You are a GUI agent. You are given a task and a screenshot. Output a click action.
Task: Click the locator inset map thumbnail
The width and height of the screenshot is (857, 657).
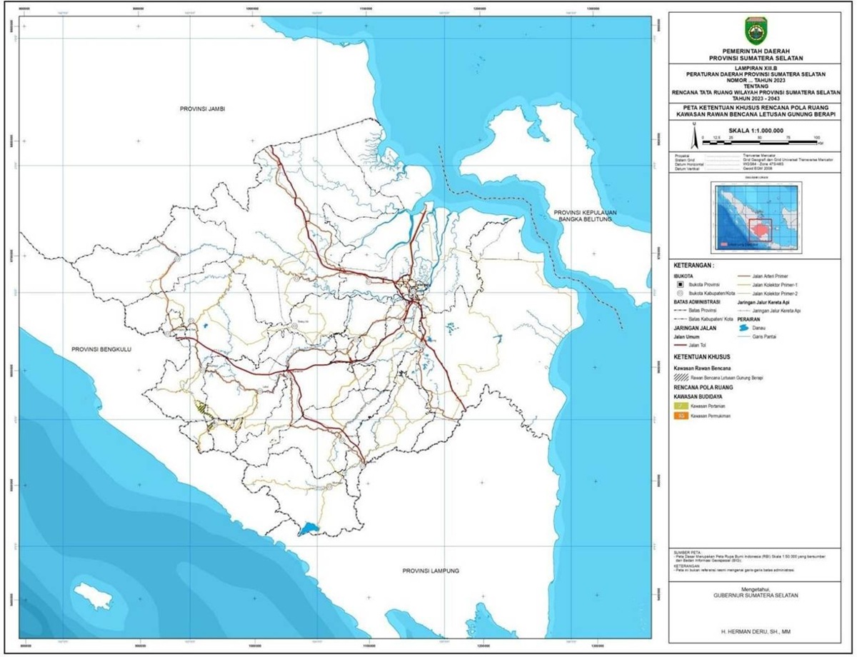point(756,214)
